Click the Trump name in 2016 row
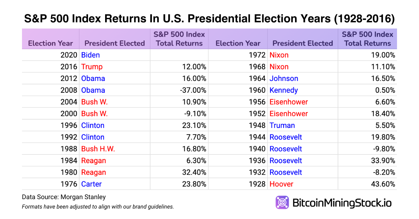419x219 pixels. point(92,67)
